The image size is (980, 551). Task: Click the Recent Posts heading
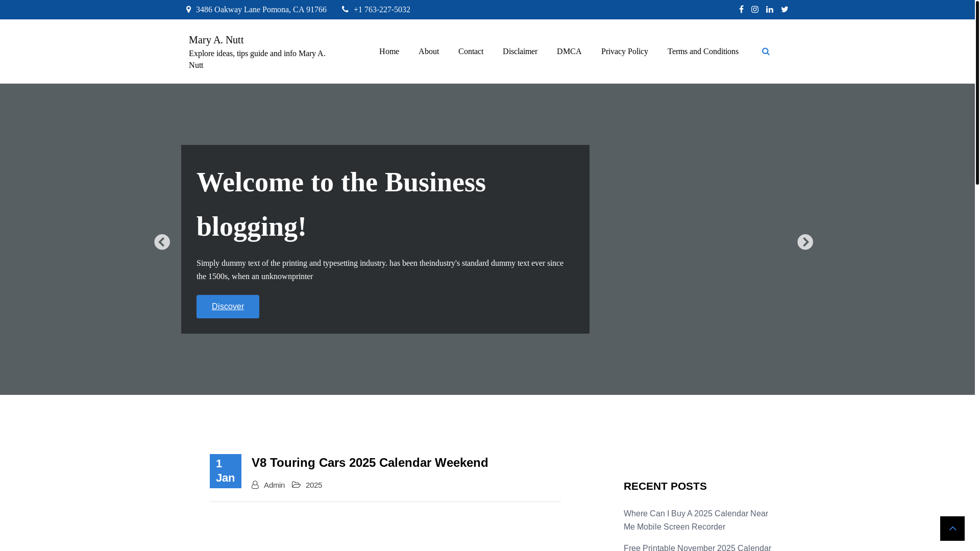[x=665, y=486]
